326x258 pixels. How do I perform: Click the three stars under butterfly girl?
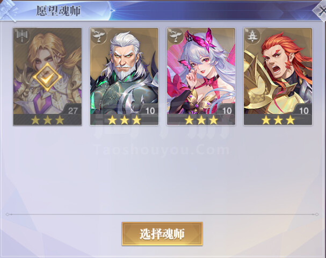pos(201,120)
